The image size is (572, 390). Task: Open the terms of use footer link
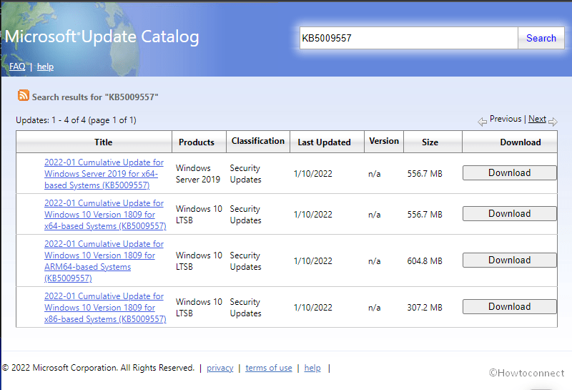[x=268, y=368]
